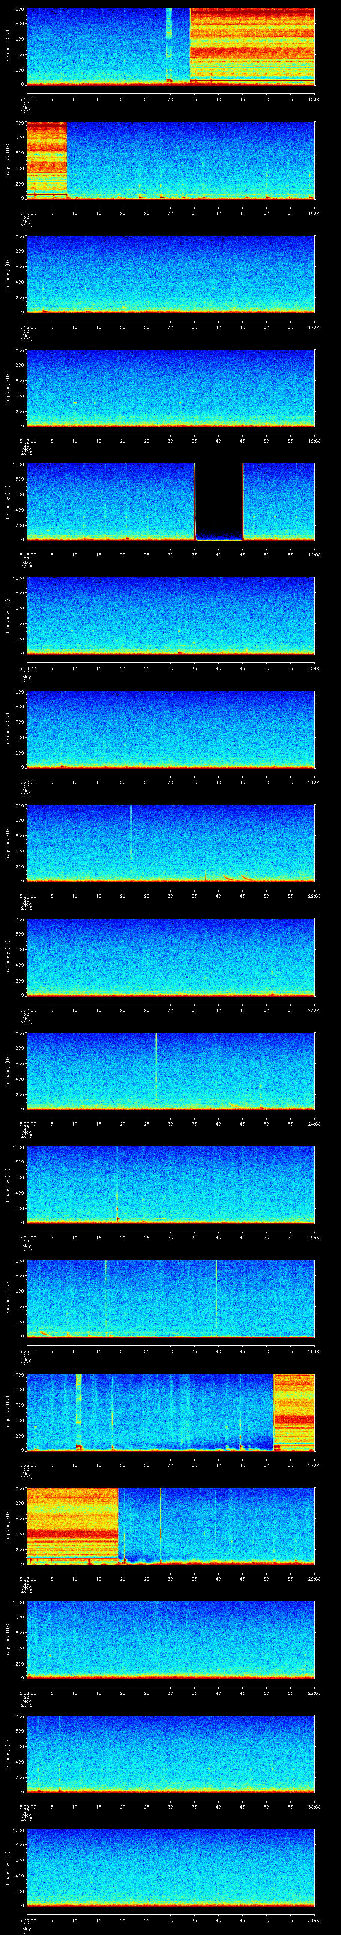Screen dimensions: 341x1935
Task: Click the 5:22:00 start time label
Action: tap(27, 1010)
